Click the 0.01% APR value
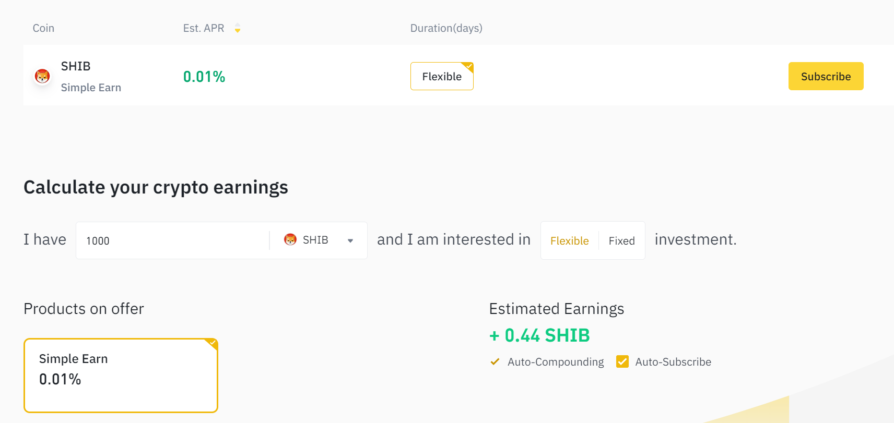This screenshot has width=894, height=423. point(204,76)
